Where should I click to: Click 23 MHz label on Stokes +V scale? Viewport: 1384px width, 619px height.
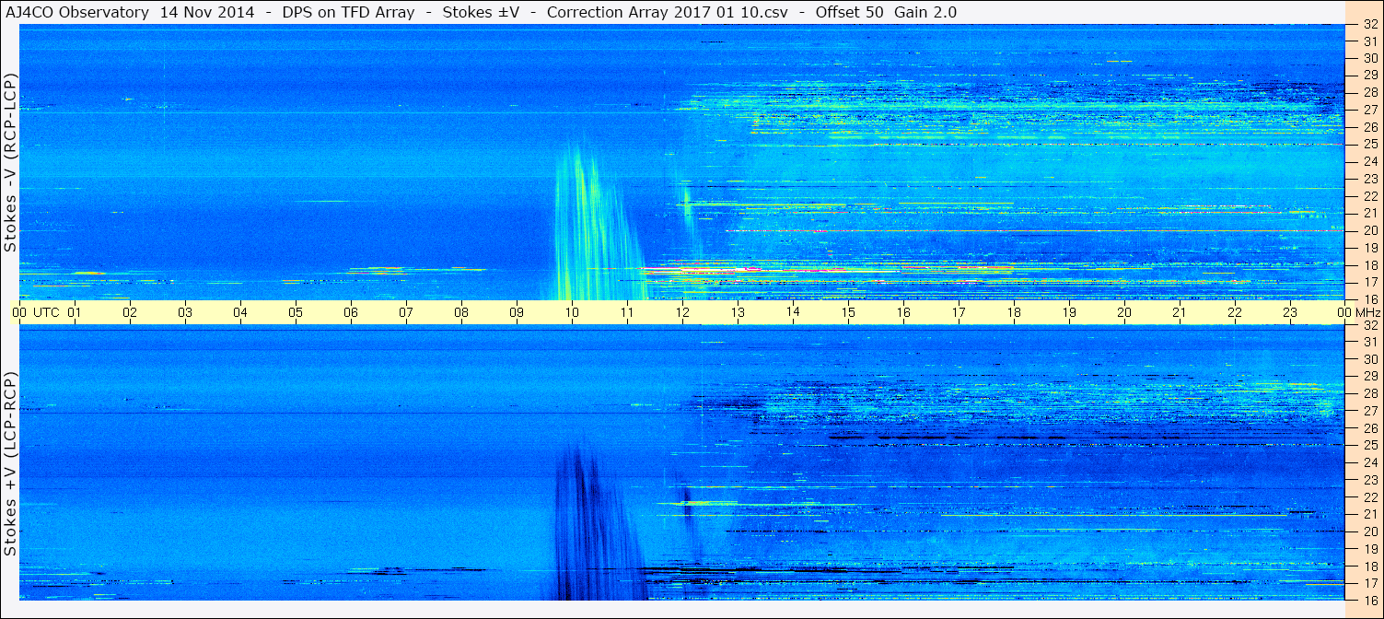1369,480
